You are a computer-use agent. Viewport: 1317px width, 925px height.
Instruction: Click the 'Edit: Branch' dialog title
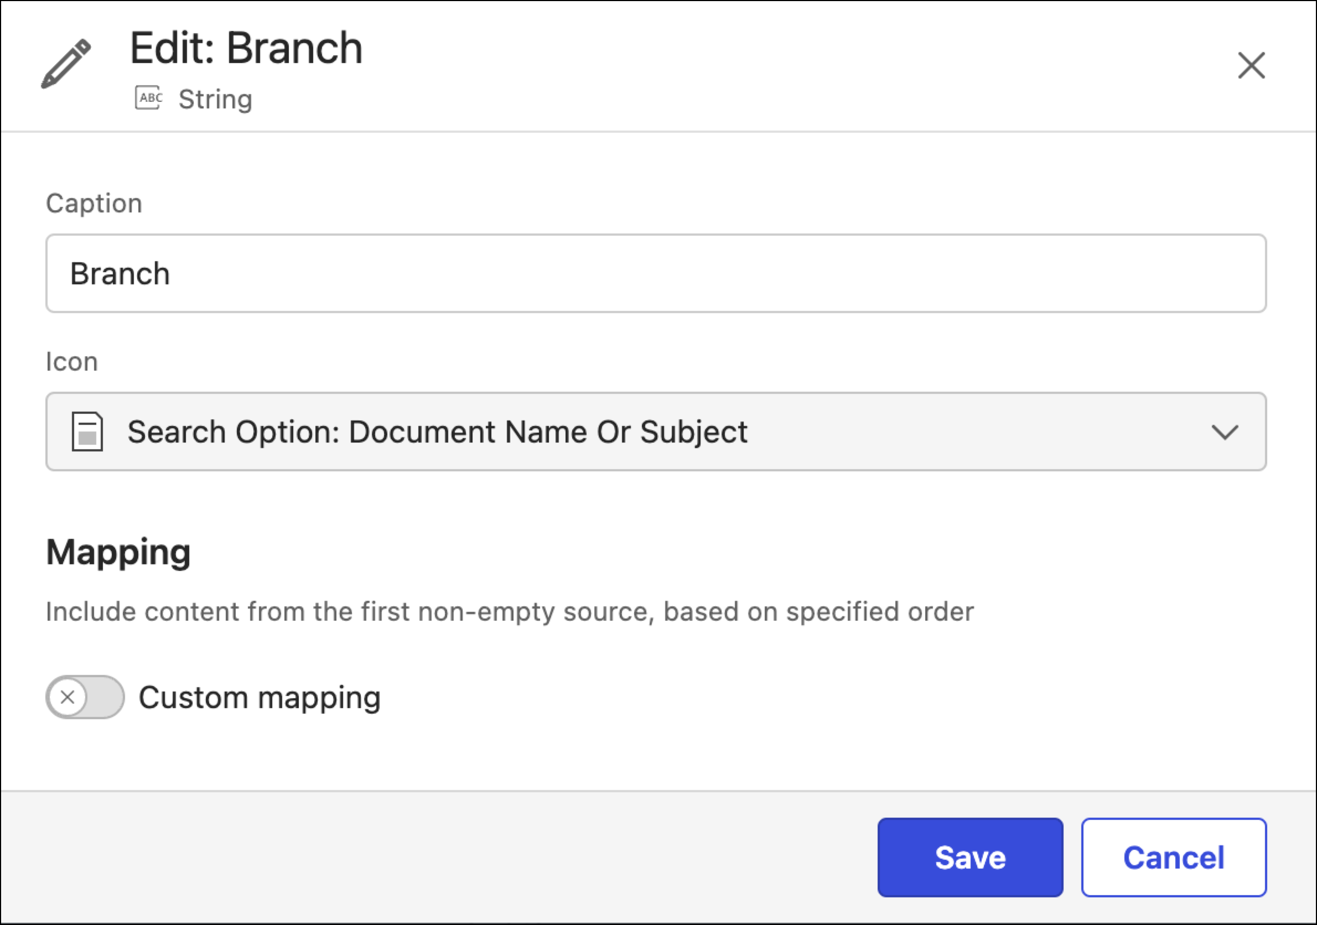(x=246, y=48)
